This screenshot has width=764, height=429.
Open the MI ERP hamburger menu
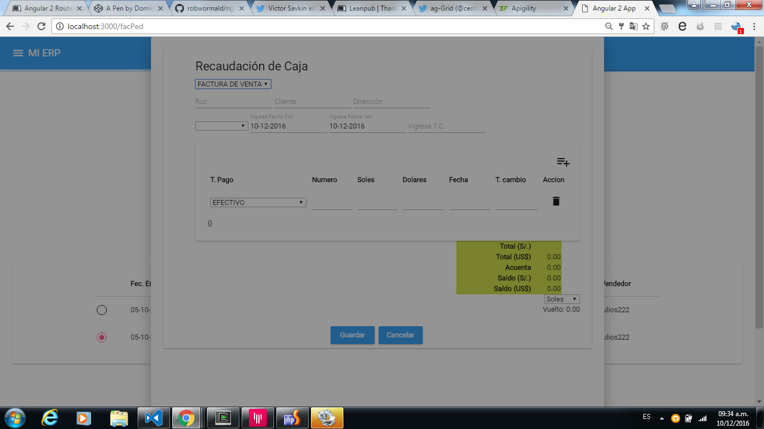click(x=18, y=53)
